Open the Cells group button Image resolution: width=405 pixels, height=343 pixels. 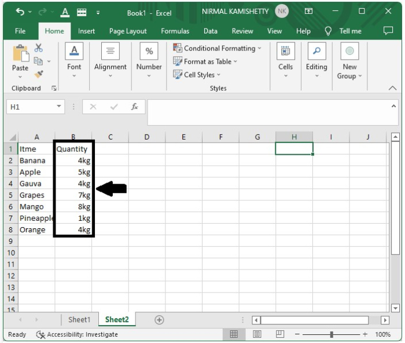286,61
